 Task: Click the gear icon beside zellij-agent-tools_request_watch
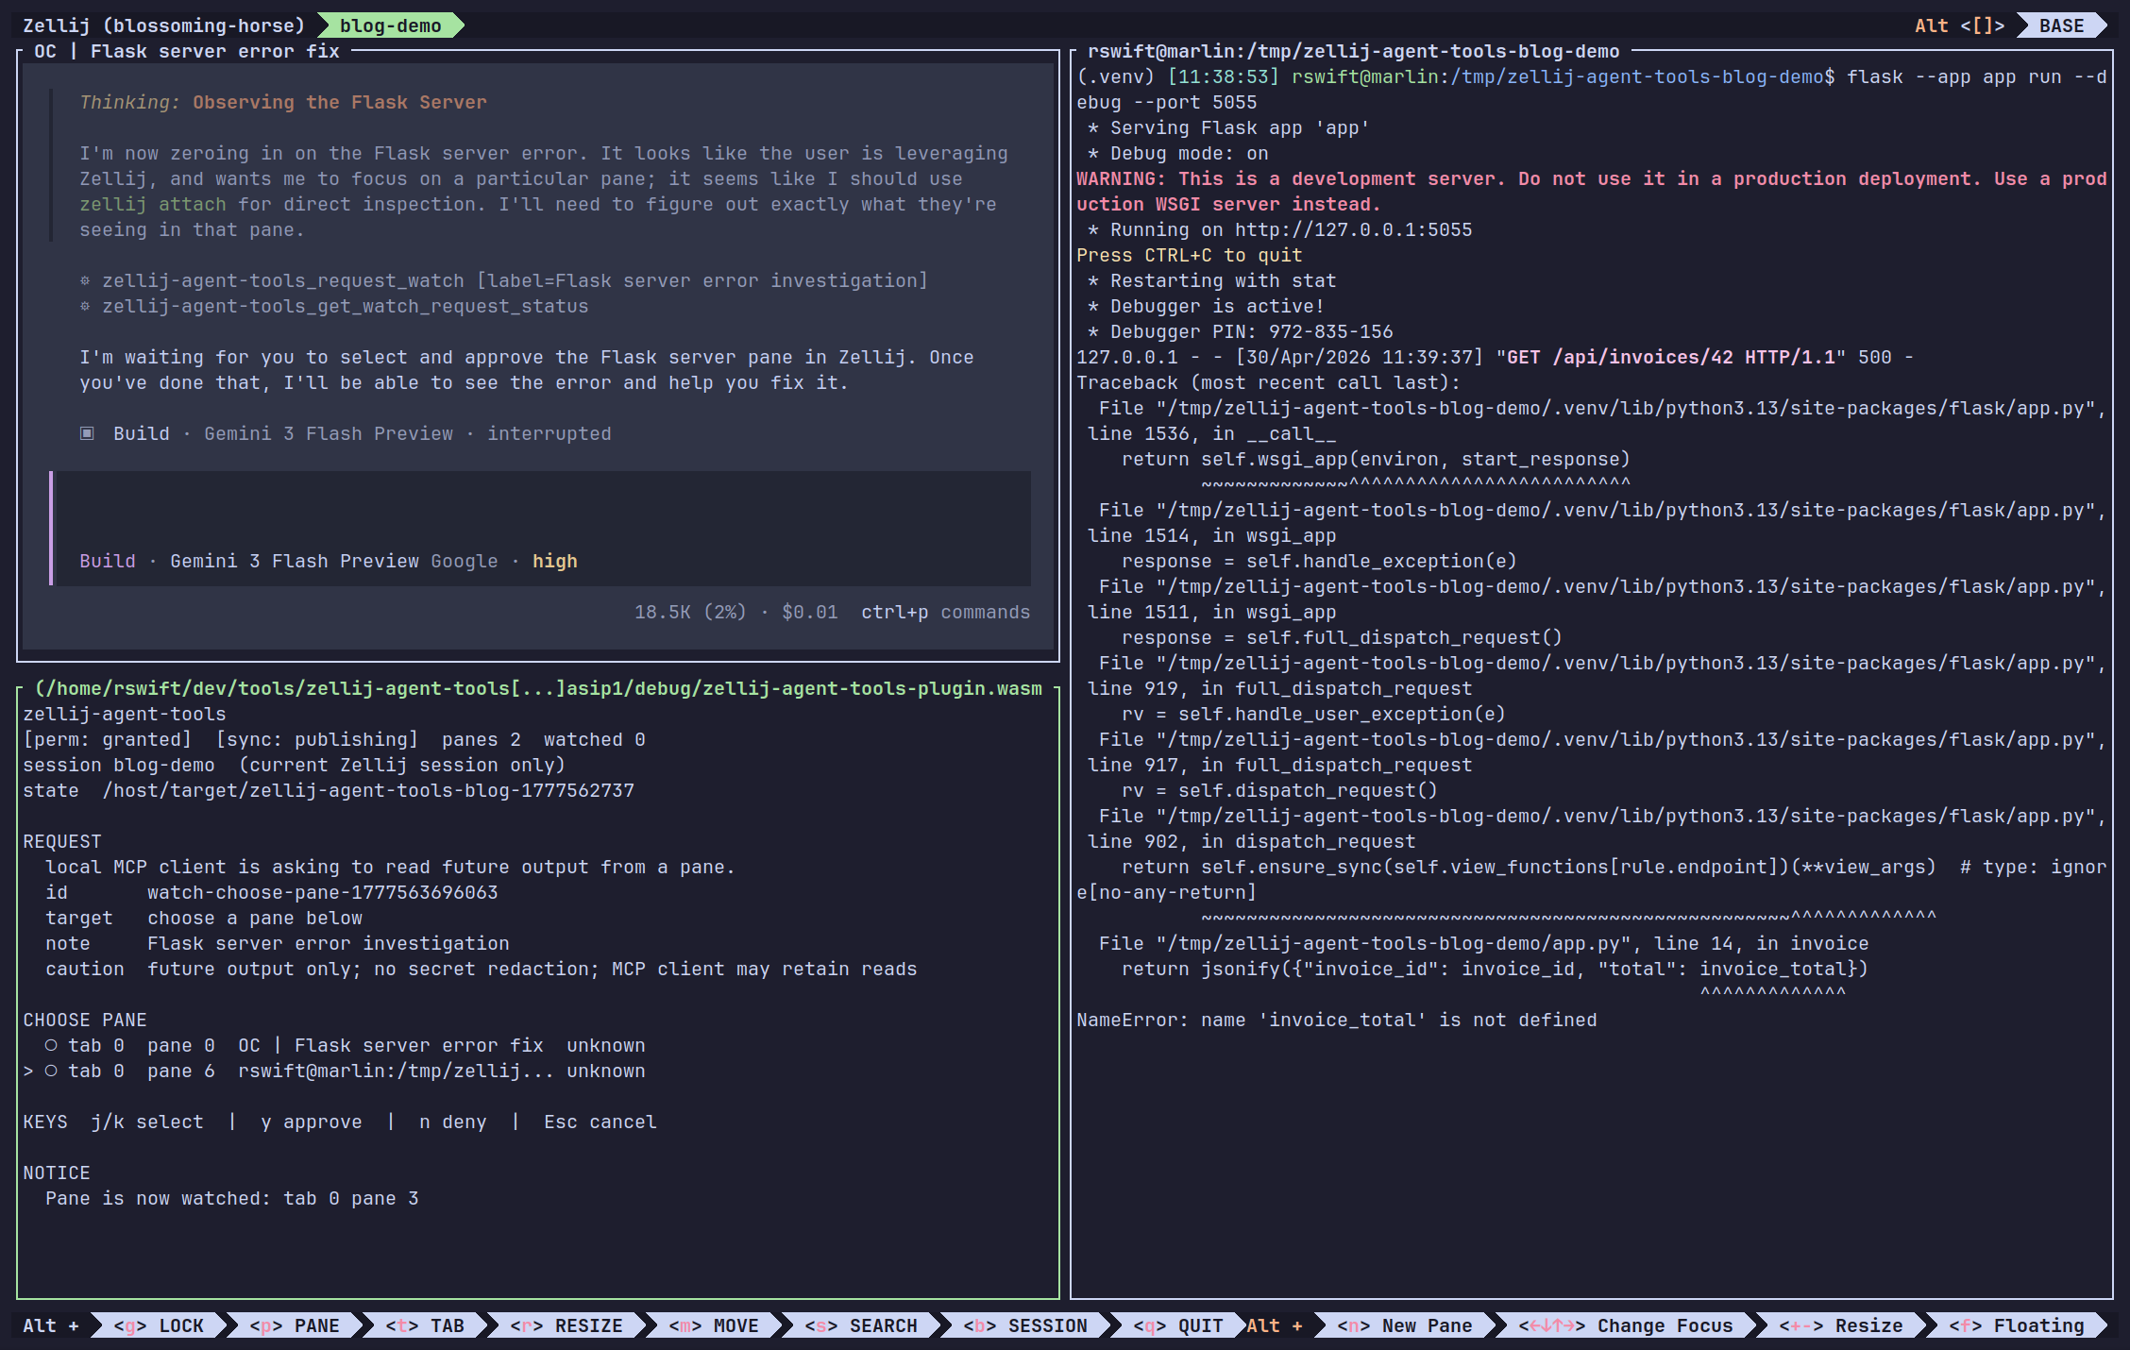(x=85, y=280)
